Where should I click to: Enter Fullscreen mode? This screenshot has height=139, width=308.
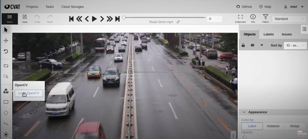point(240,18)
